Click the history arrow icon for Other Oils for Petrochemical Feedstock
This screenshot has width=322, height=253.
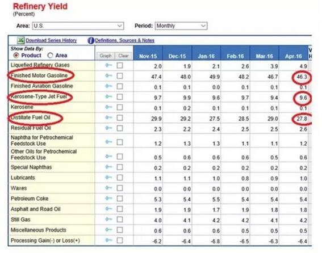click(x=108, y=157)
